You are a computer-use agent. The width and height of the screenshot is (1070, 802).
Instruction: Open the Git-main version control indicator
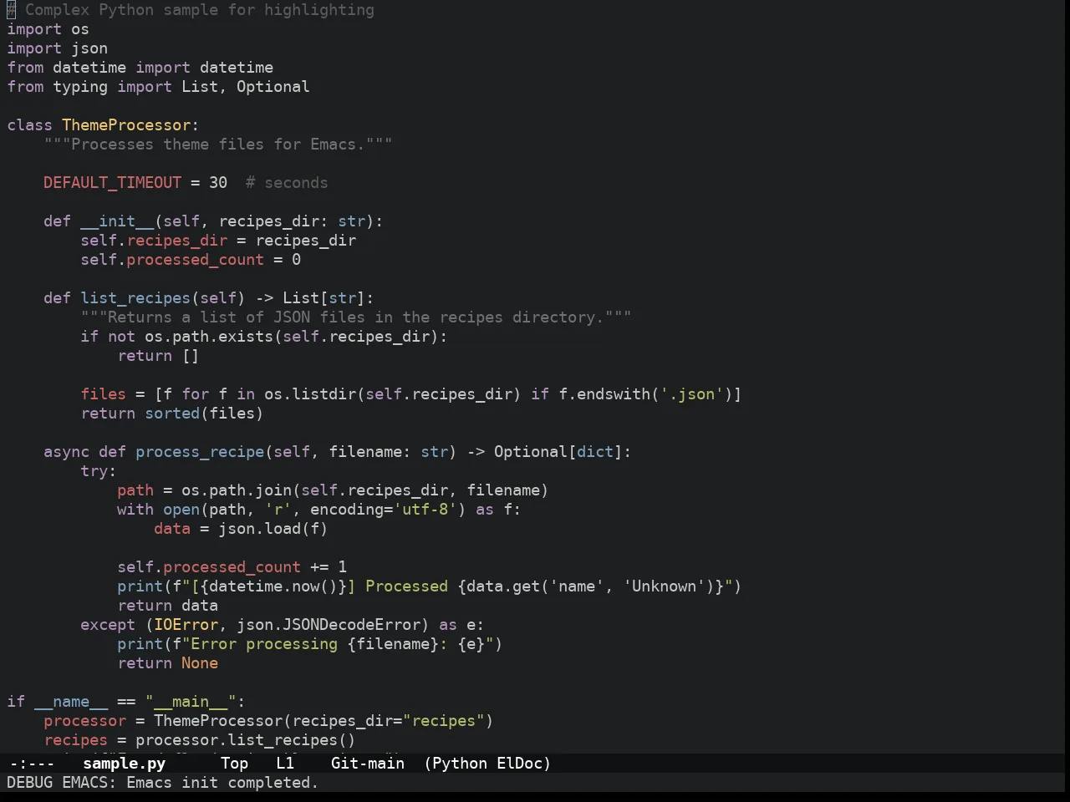(368, 764)
